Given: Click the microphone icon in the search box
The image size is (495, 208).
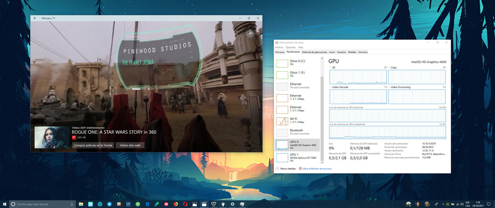Looking at the screenshot, I should [72, 204].
